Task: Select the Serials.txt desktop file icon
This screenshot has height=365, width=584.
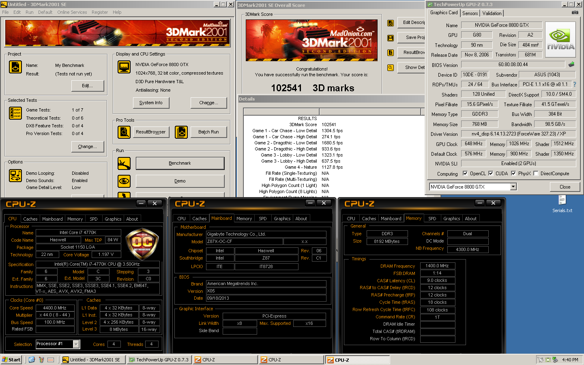Action: (562, 200)
